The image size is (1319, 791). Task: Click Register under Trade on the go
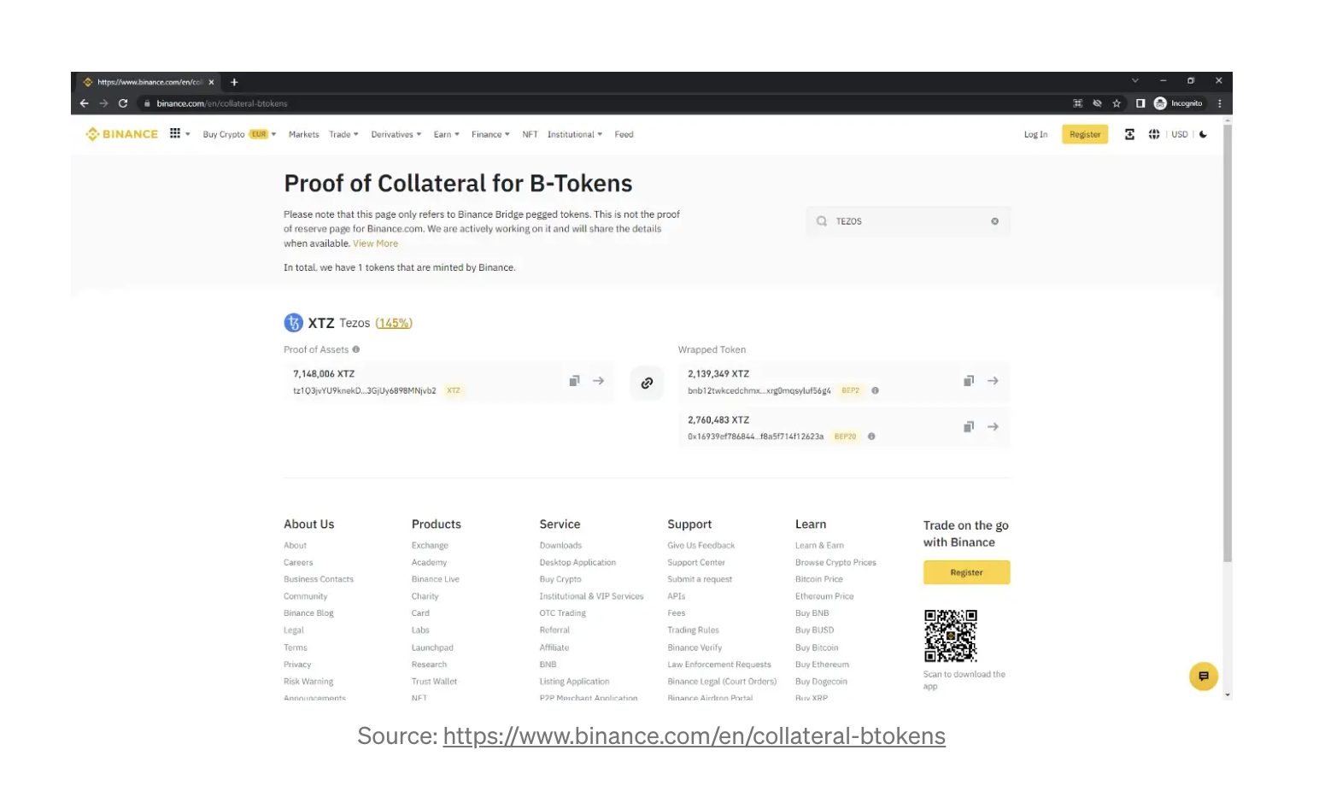point(966,572)
